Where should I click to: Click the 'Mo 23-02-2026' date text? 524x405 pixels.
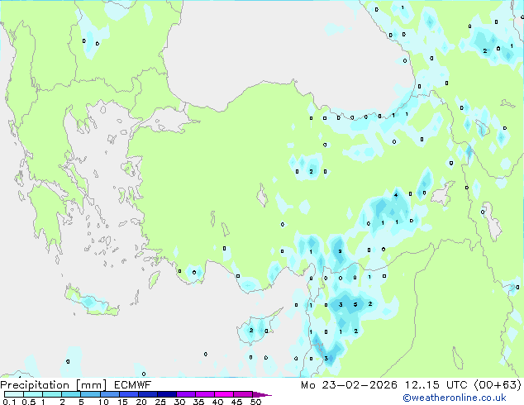point(350,385)
